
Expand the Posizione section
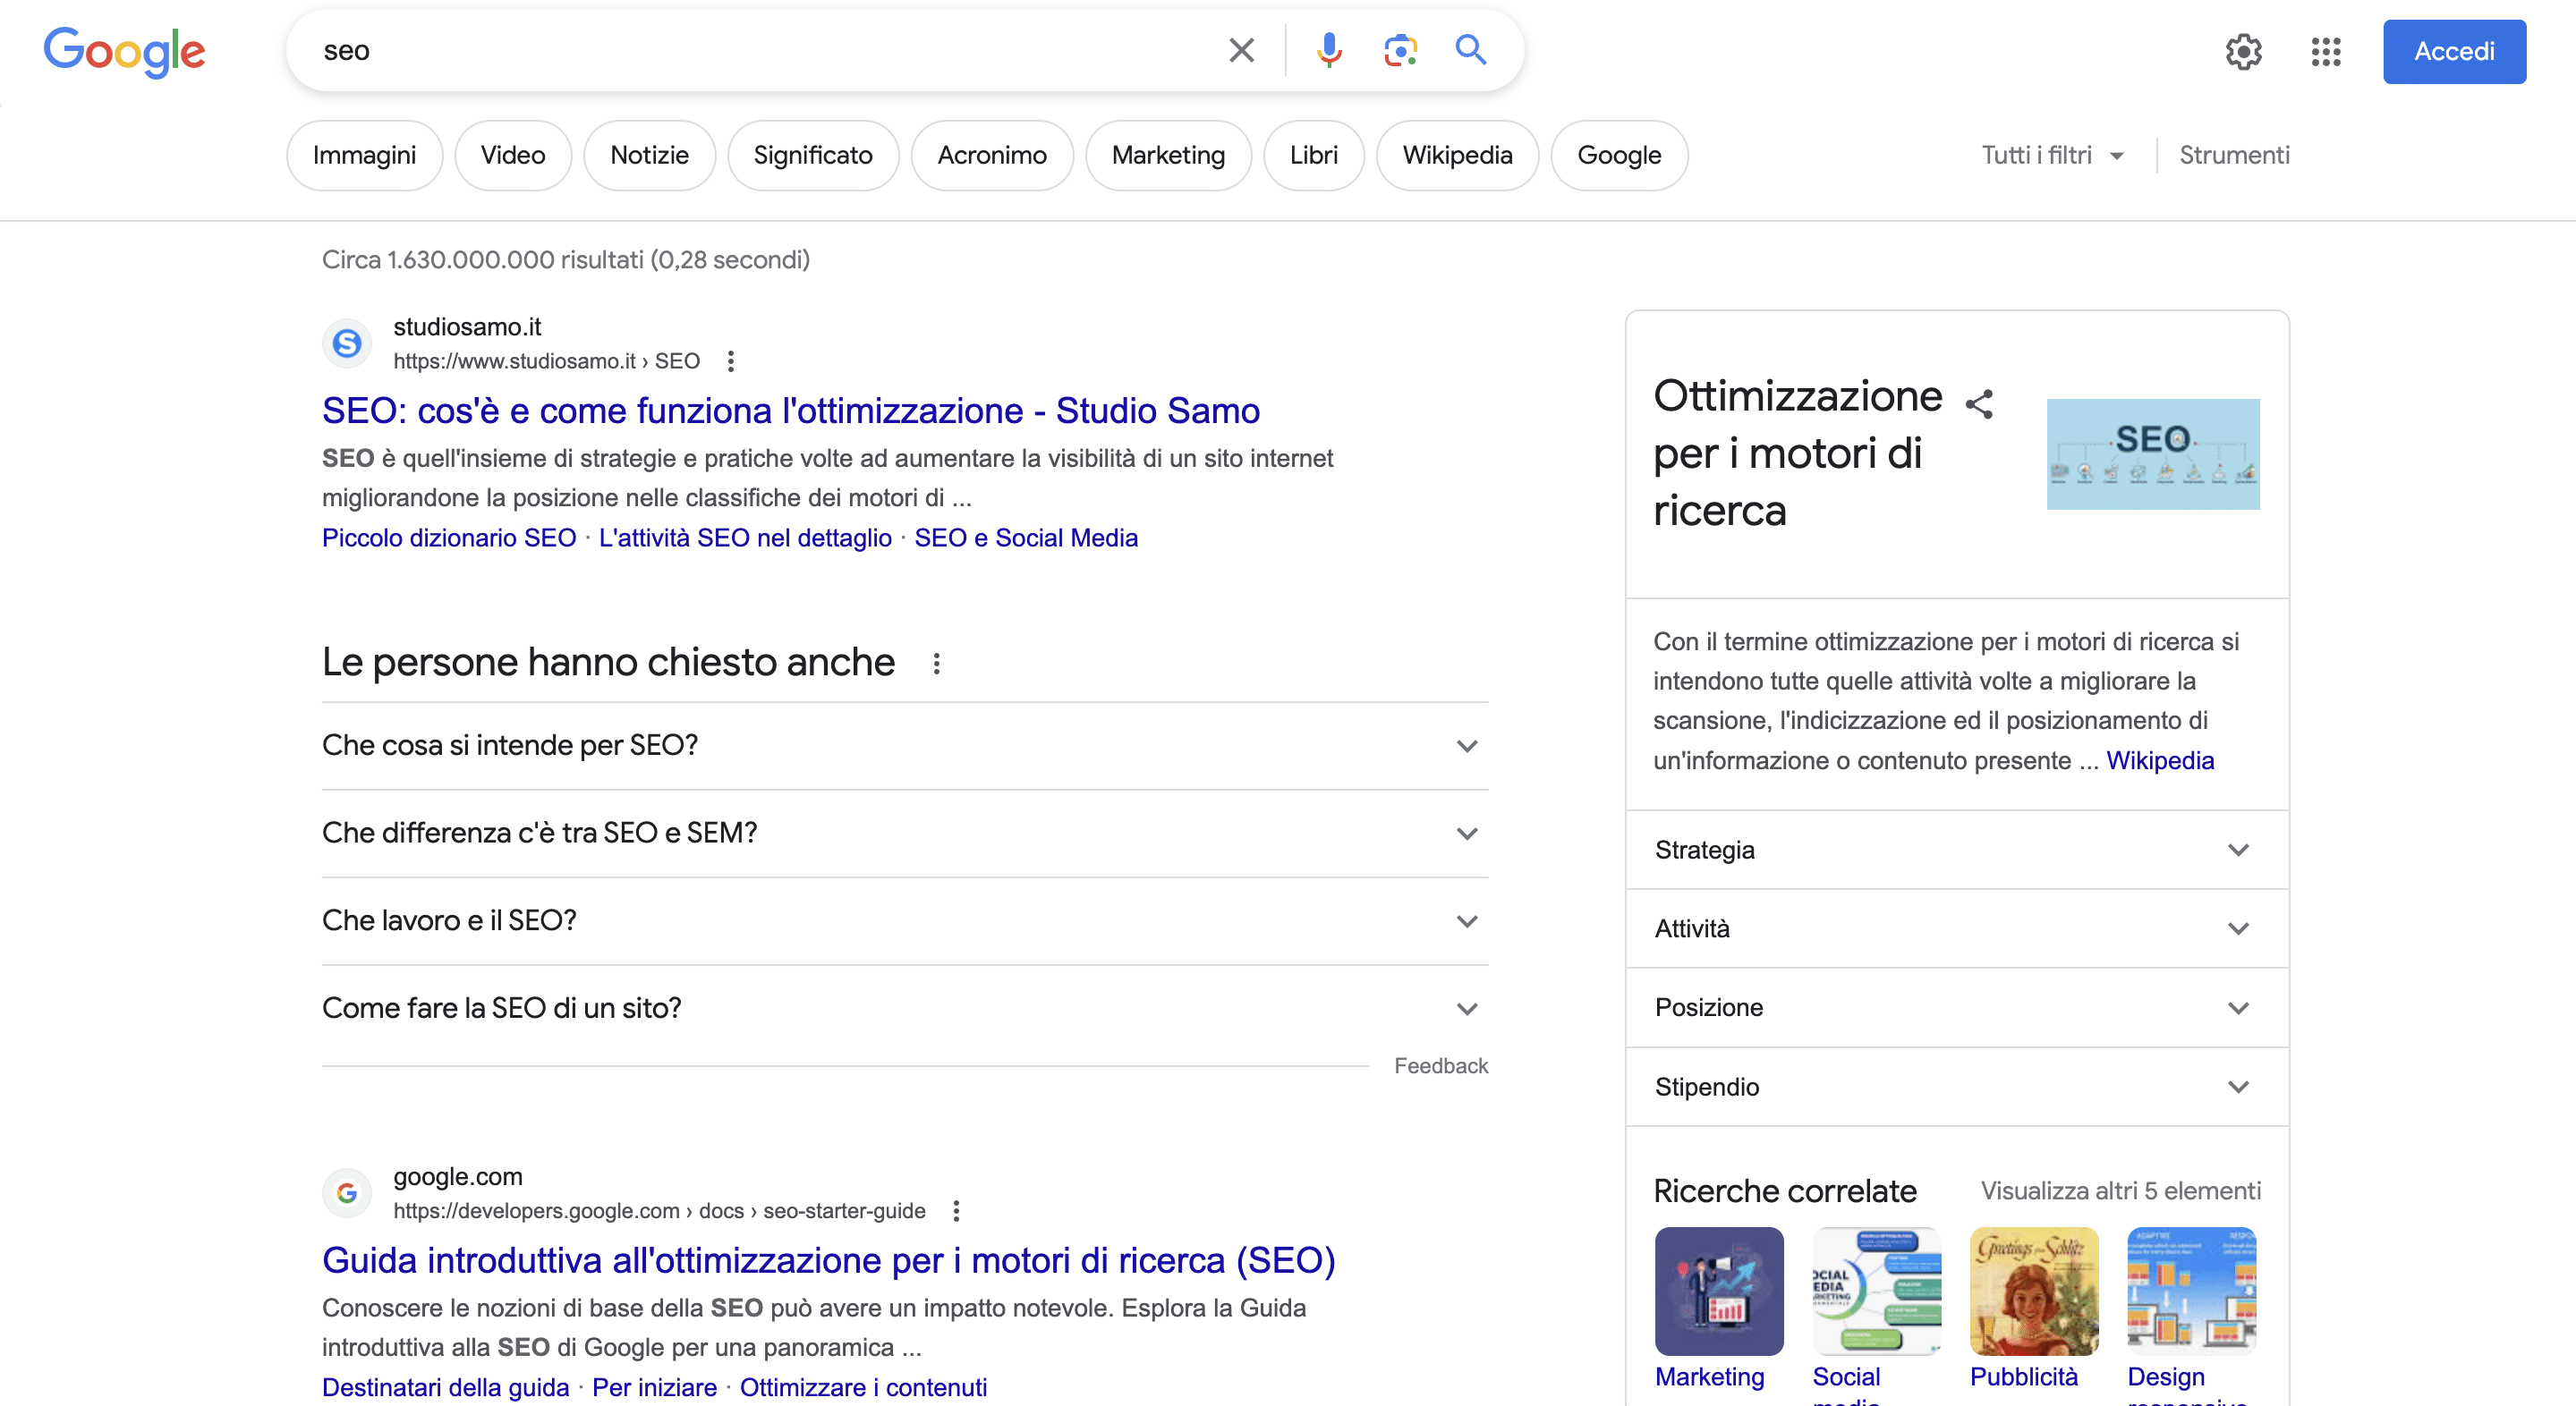1957,1007
